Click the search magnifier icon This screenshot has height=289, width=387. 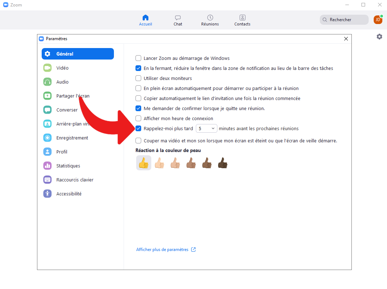325,20
